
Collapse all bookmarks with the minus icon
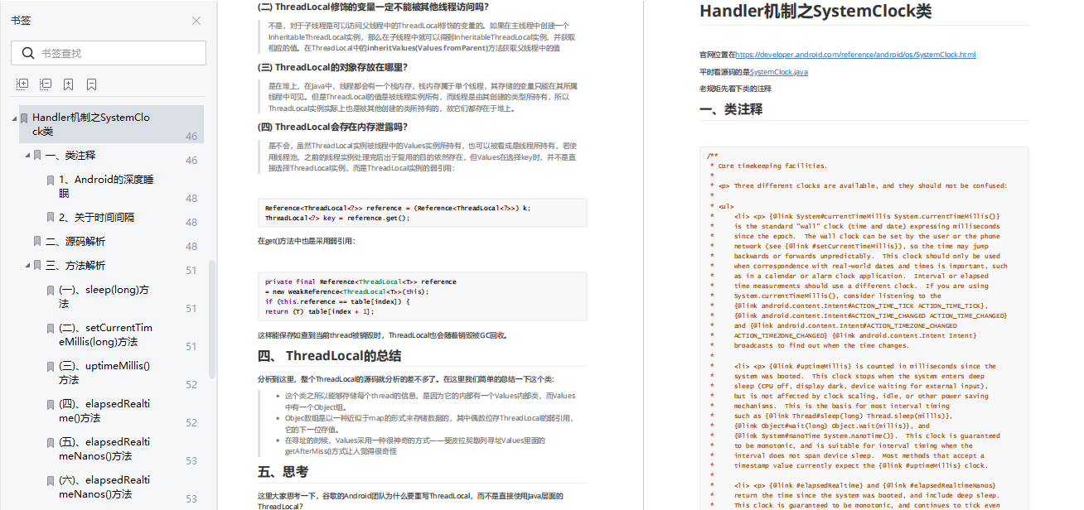[x=46, y=84]
